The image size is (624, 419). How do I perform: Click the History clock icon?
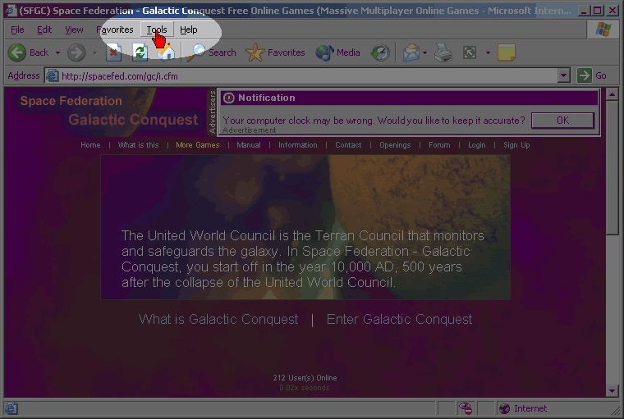[x=380, y=52]
